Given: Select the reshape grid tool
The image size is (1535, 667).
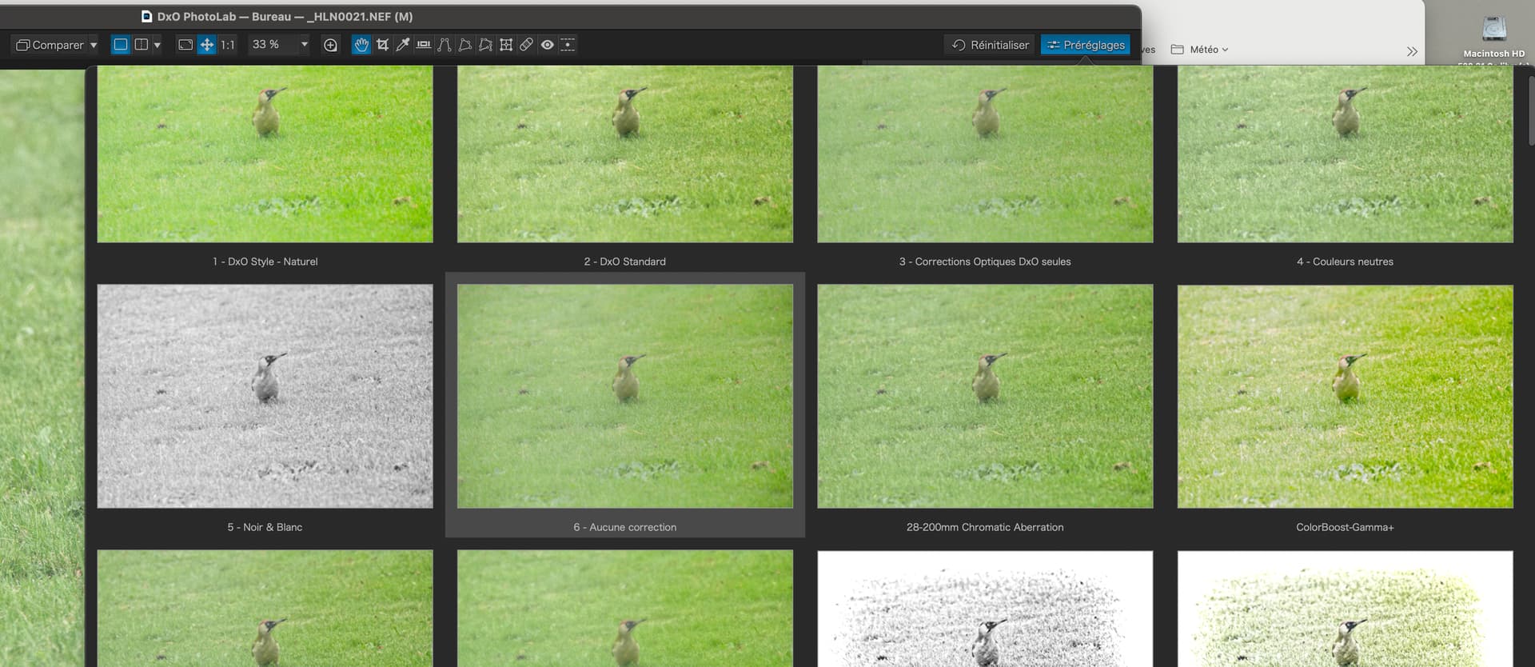Looking at the screenshot, I should (x=506, y=45).
